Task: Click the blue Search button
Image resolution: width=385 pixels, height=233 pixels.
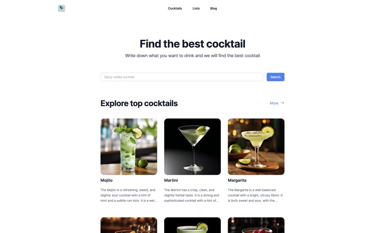Action: point(275,77)
